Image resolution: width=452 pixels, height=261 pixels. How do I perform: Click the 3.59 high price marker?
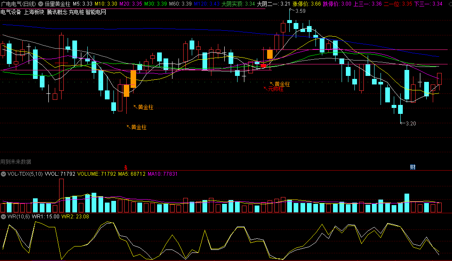point(300,11)
